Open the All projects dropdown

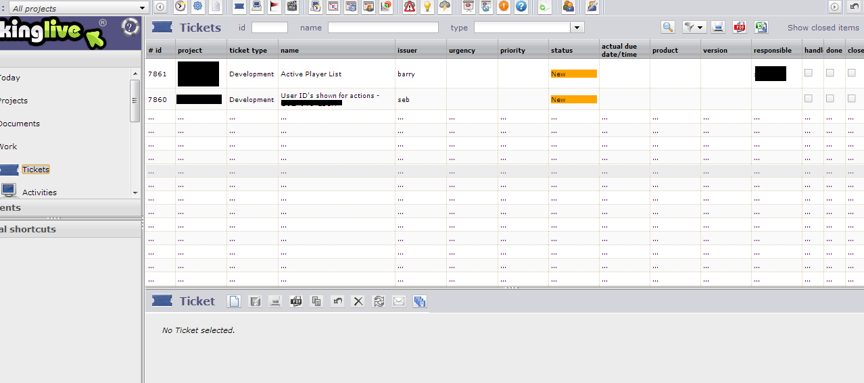[78, 8]
